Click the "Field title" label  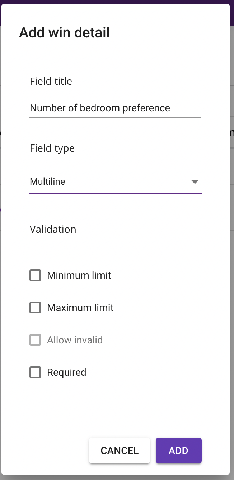coord(51,82)
